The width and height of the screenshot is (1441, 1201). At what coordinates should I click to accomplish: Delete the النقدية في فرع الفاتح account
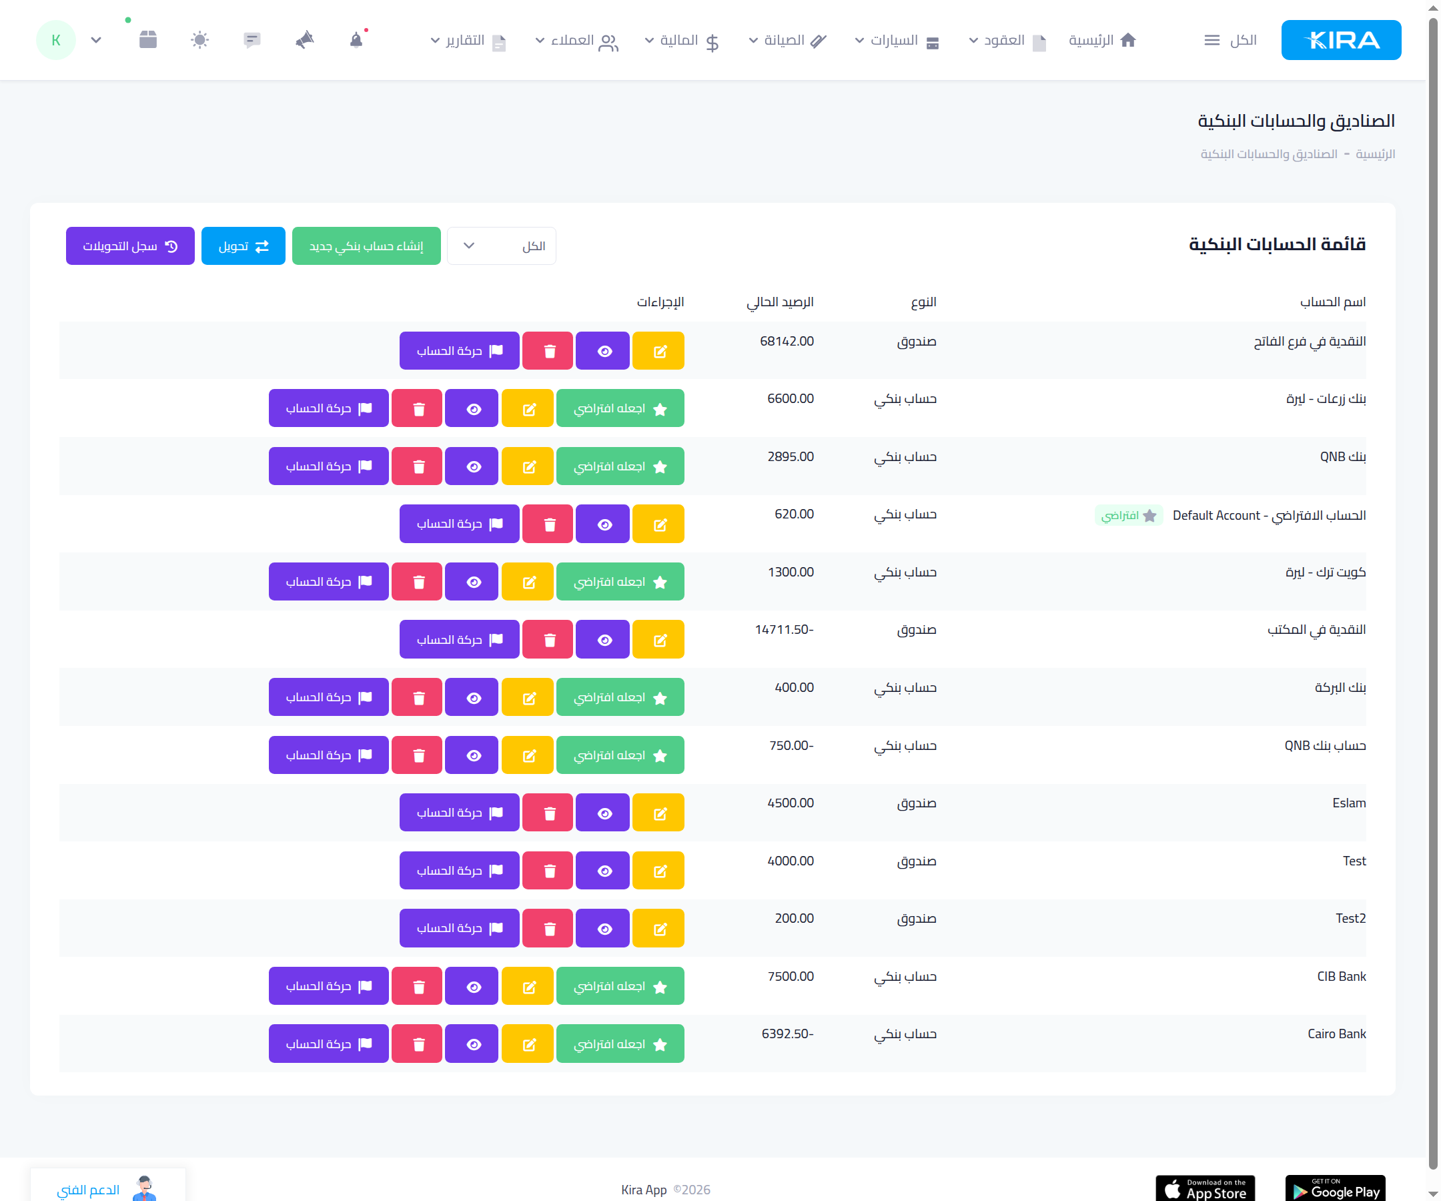(548, 351)
